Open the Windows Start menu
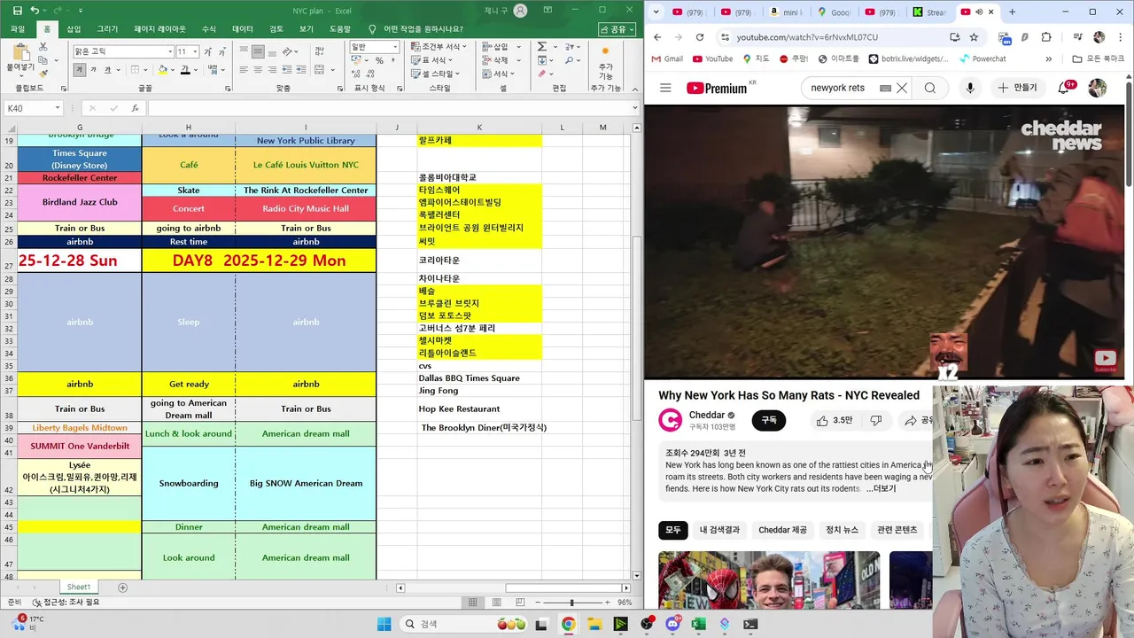This screenshot has width=1134, height=638. (384, 624)
